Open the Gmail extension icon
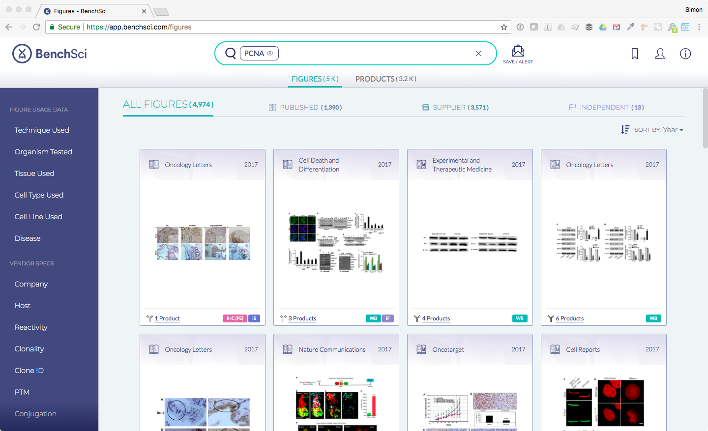708x431 pixels. tap(617, 27)
